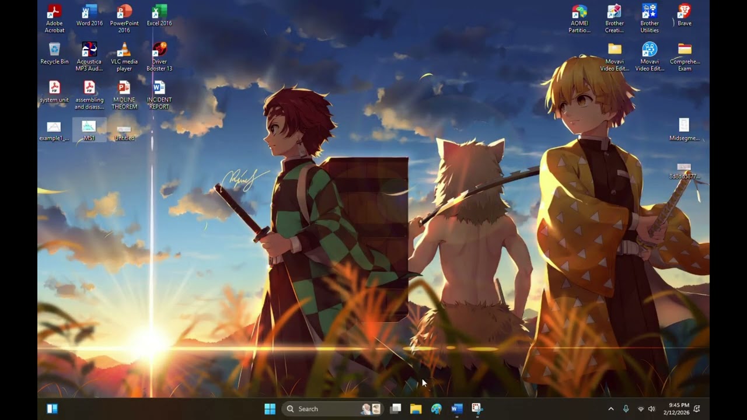This screenshot has width=747, height=420.
Task: Select the Movavi Video Editor folder
Action: tap(615, 57)
